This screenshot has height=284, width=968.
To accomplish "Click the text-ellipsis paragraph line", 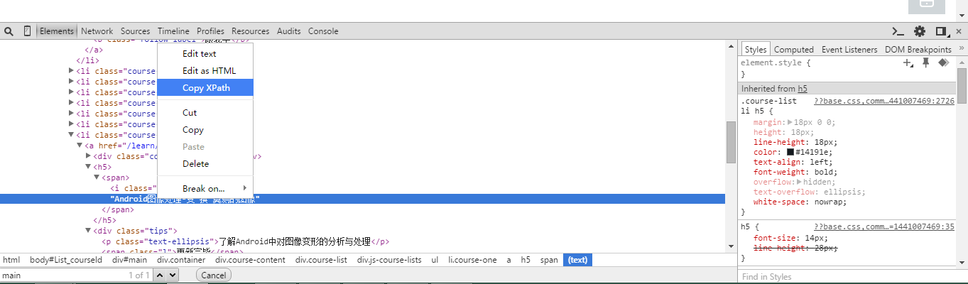I will click(x=246, y=241).
